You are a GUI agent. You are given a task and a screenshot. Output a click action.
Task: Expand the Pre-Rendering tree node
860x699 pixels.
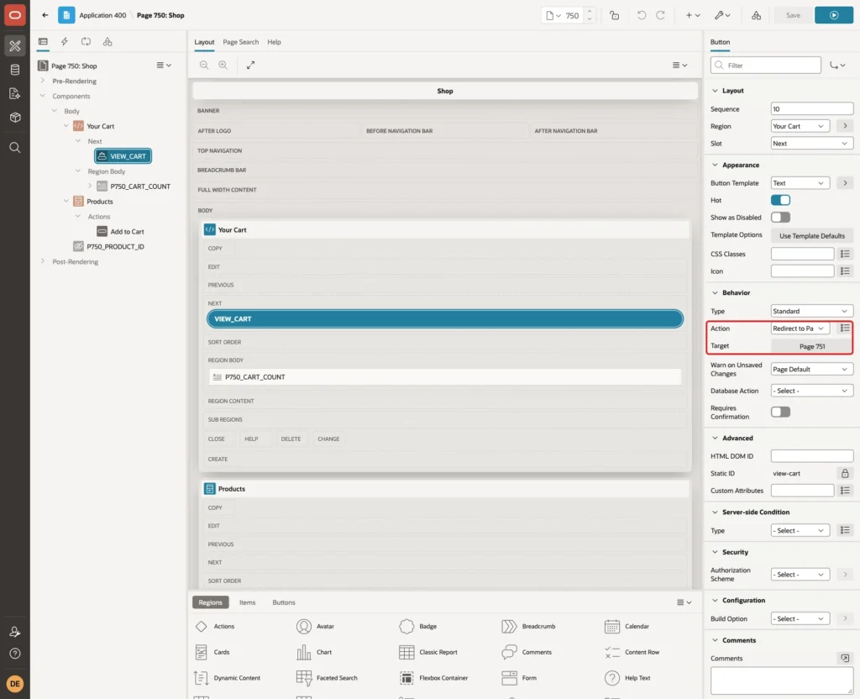43,81
